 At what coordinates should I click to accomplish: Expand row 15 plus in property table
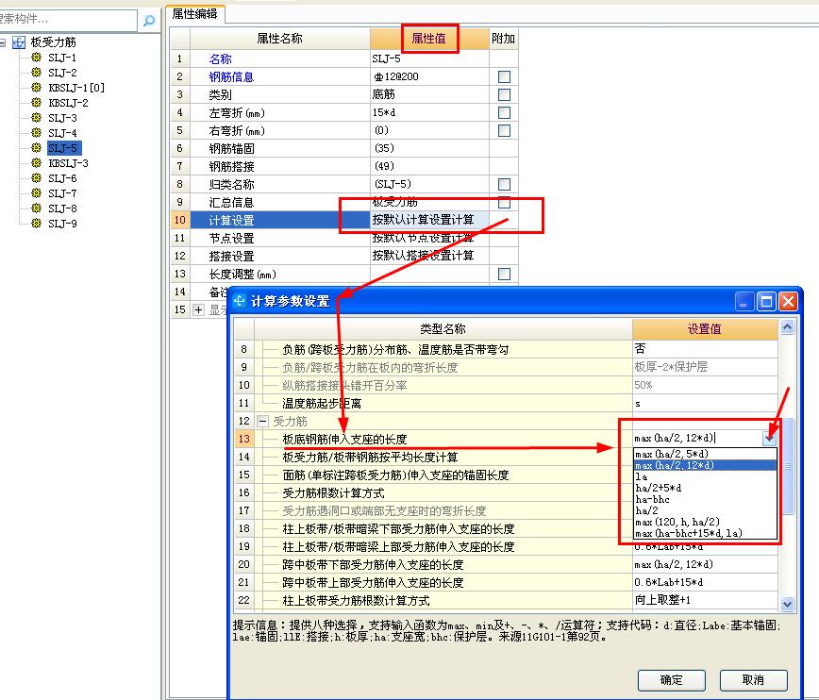(x=198, y=309)
